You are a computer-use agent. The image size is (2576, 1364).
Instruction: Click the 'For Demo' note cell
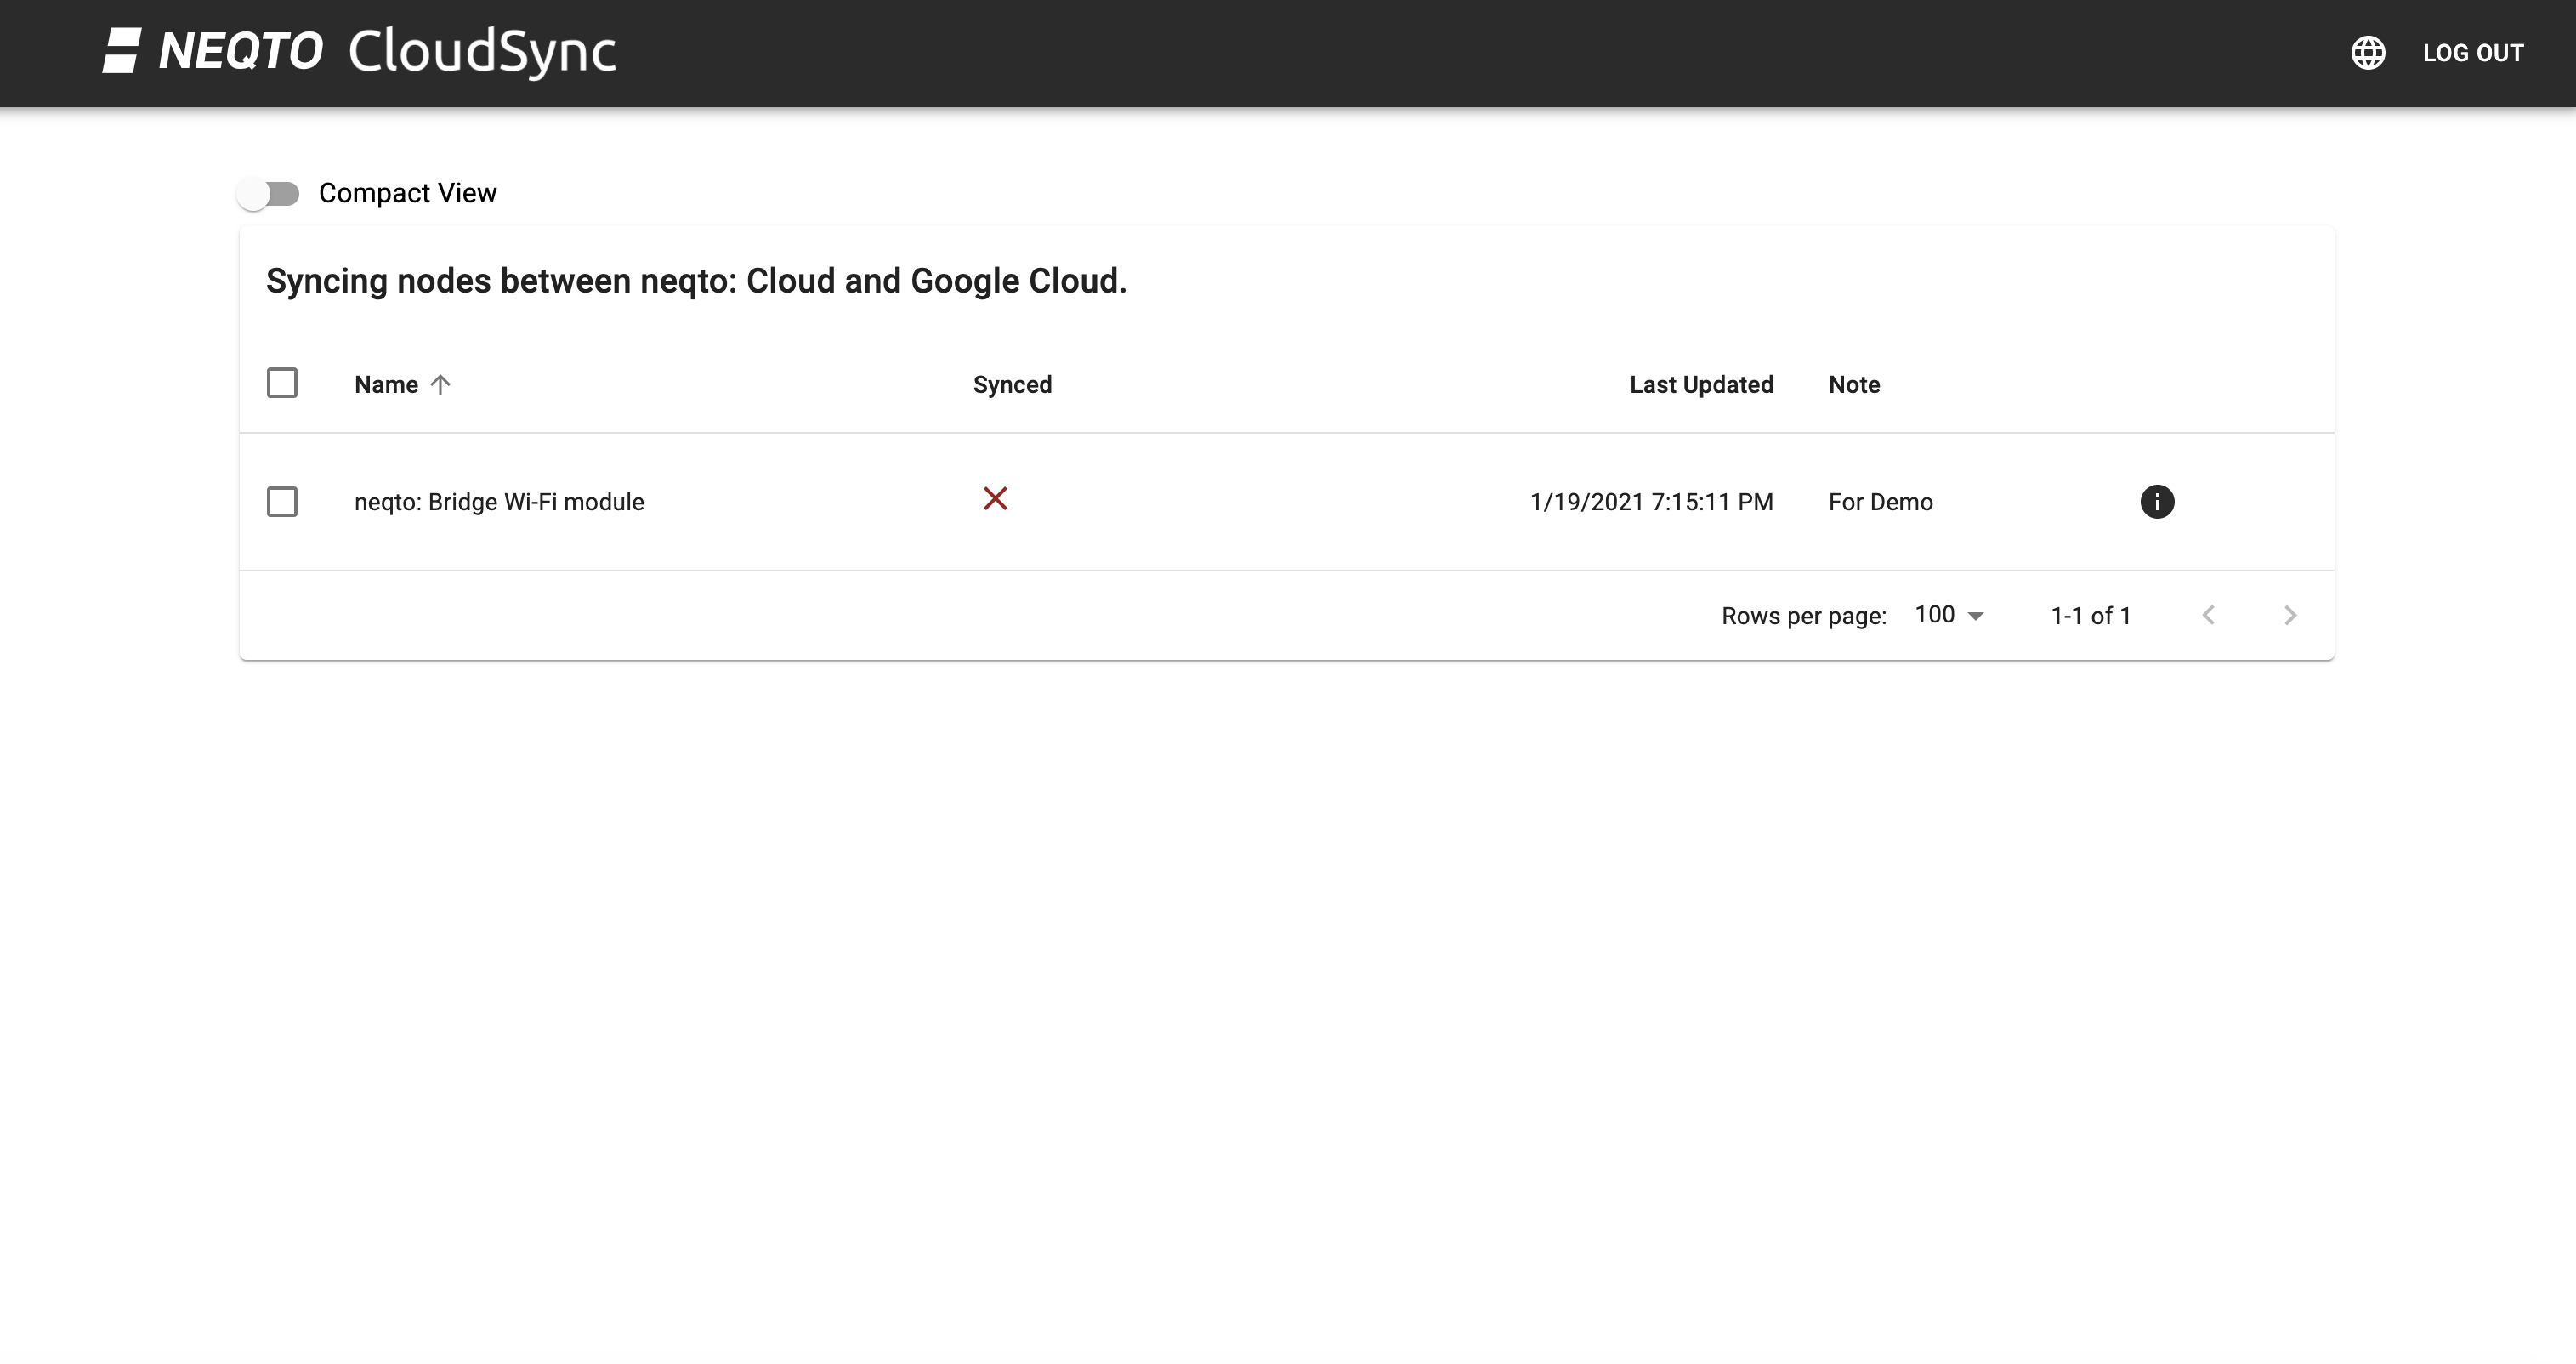coord(1880,502)
